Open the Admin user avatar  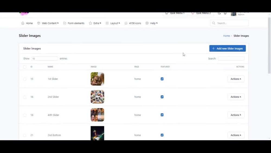click(x=234, y=14)
